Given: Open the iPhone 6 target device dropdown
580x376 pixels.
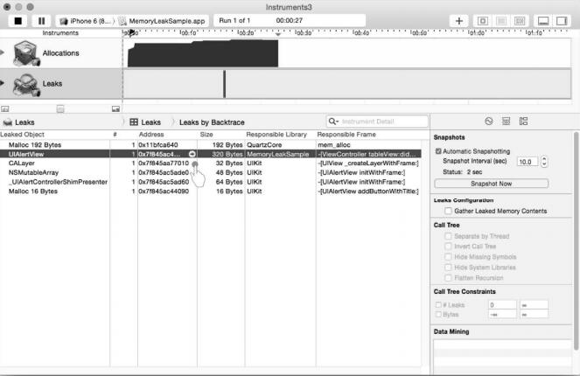Looking at the screenshot, I should (84, 19).
